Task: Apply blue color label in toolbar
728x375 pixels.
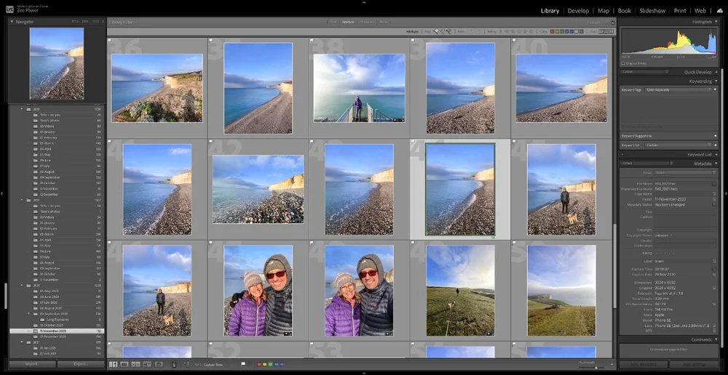Action: point(276,364)
